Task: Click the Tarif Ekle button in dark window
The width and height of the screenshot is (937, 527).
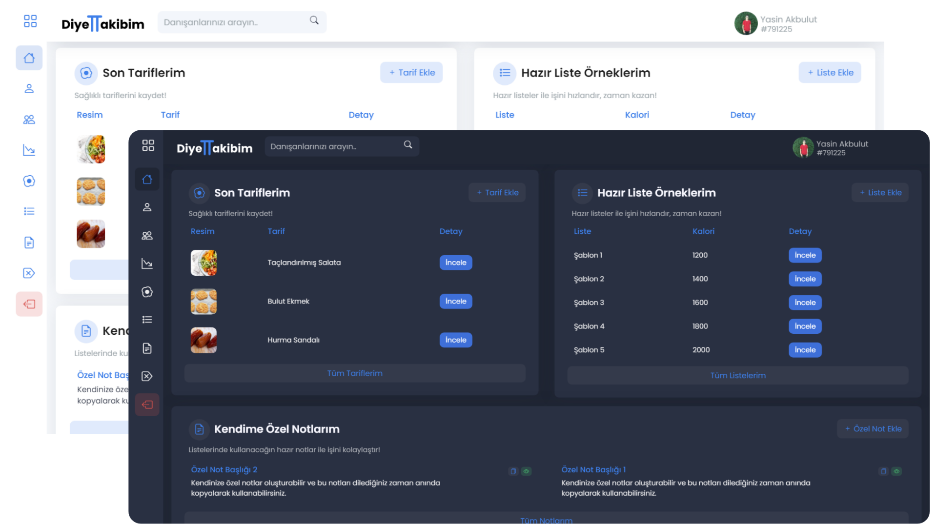Action: click(x=497, y=193)
